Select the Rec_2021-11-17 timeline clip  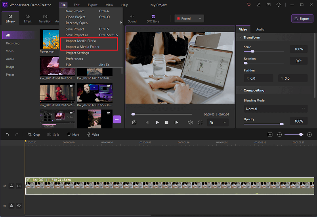click(x=170, y=186)
